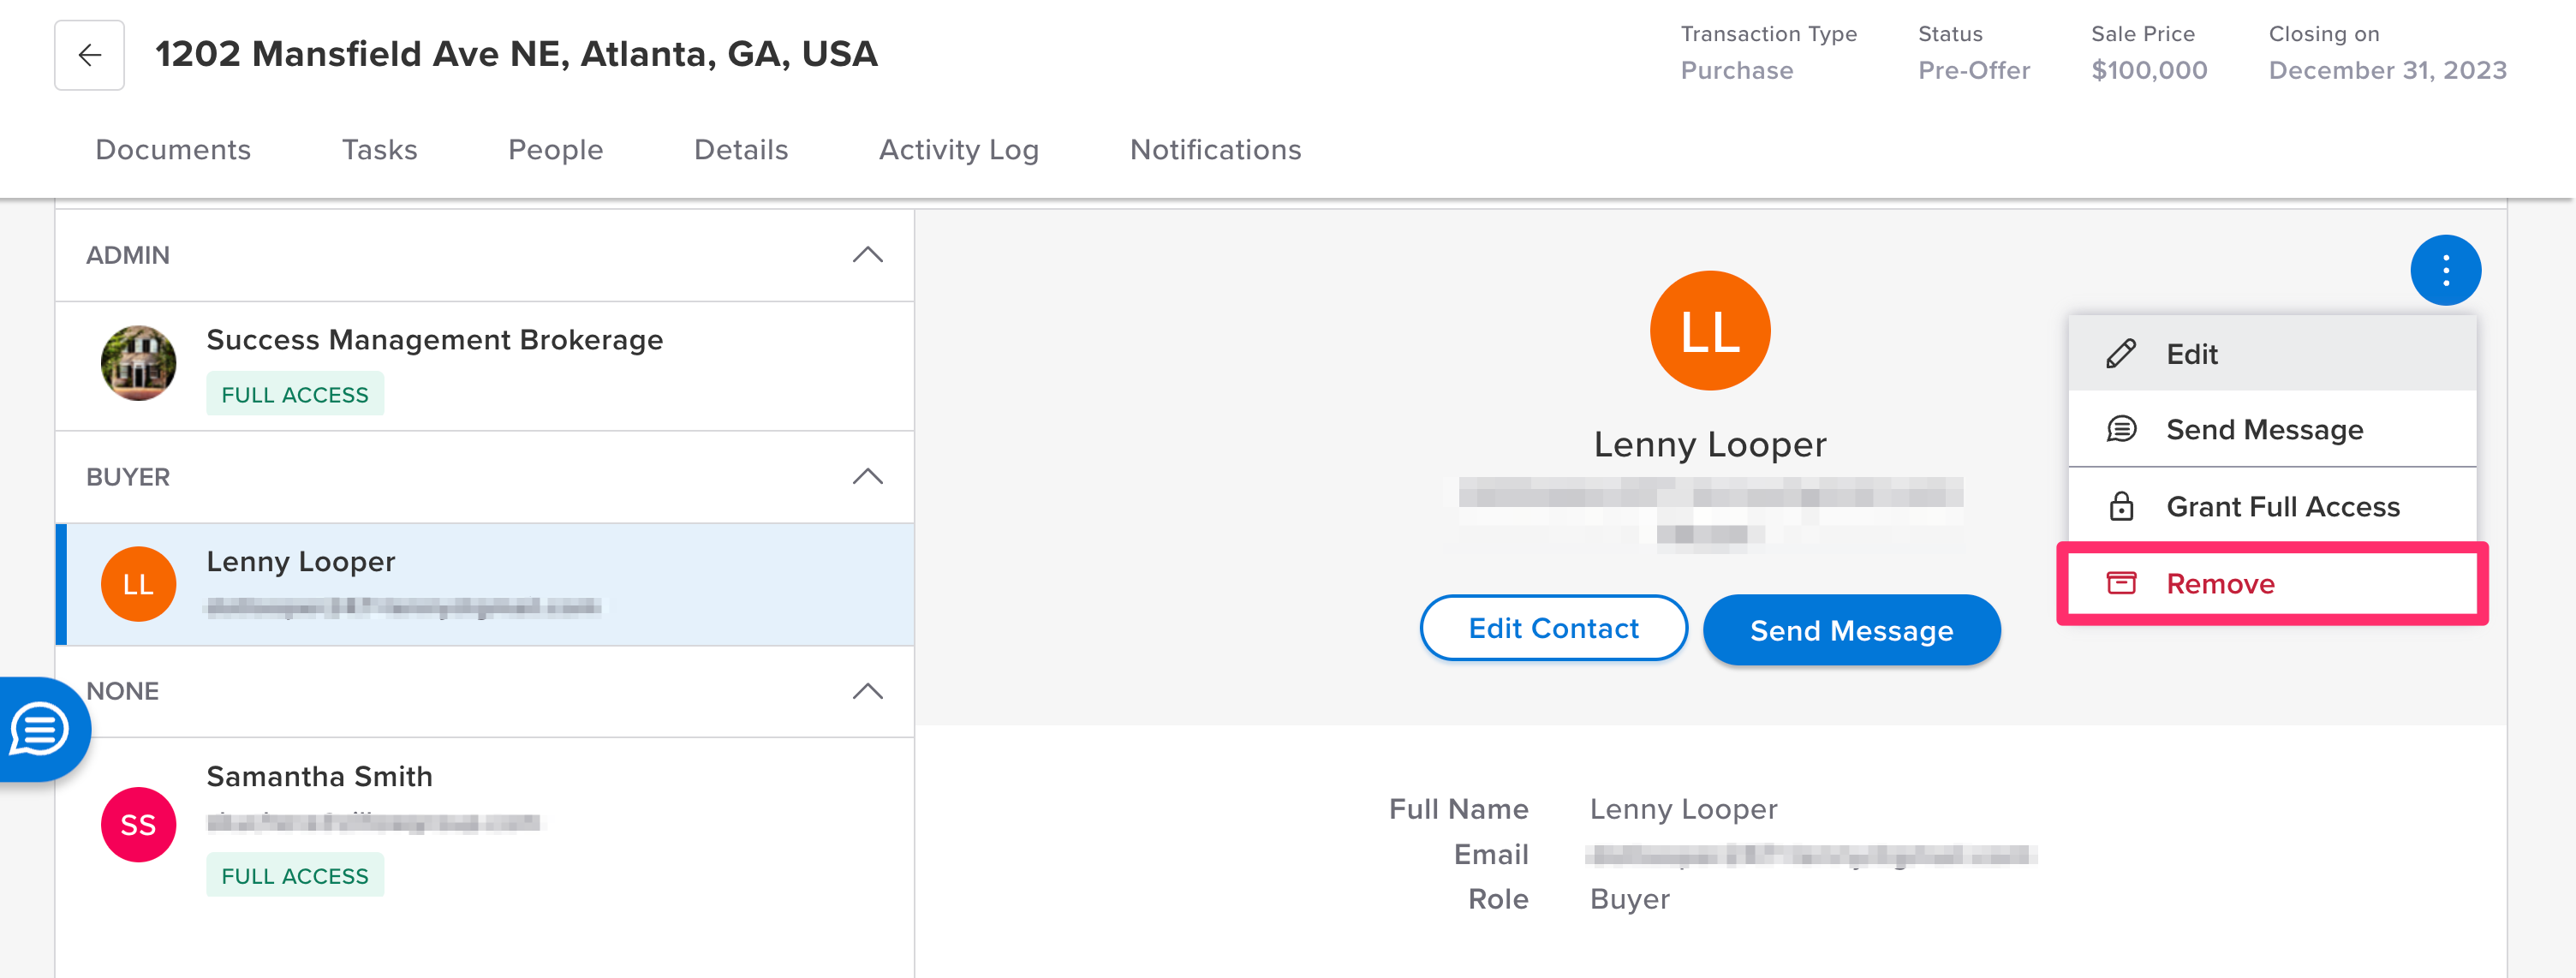Switch to the Documents tab
The height and width of the screenshot is (978, 2576).
tap(173, 150)
